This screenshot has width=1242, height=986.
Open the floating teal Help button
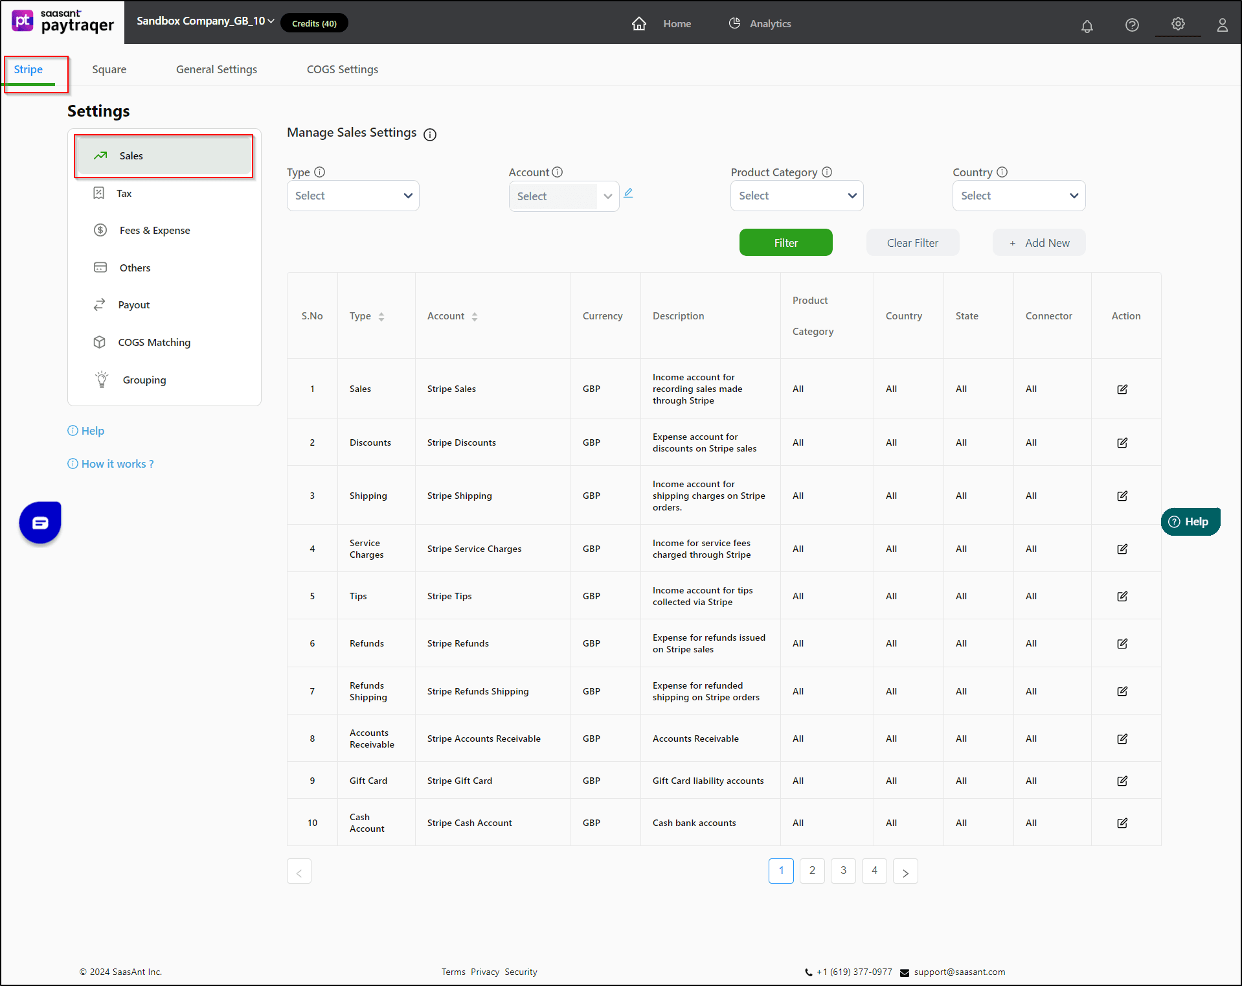tap(1190, 522)
